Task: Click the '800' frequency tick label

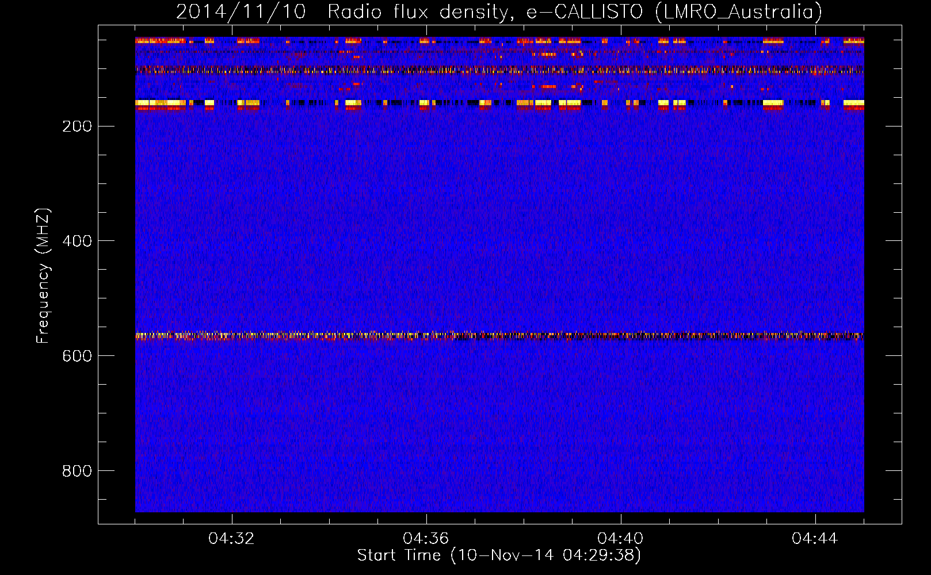Action: (77, 471)
